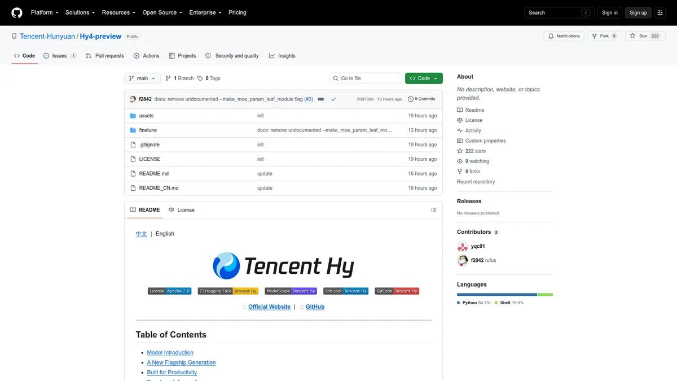Open A New Flagship Generation link
This screenshot has height=381, width=677.
coord(181,362)
